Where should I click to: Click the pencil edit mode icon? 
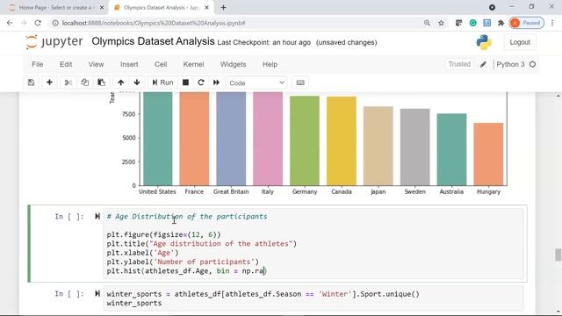pos(483,64)
